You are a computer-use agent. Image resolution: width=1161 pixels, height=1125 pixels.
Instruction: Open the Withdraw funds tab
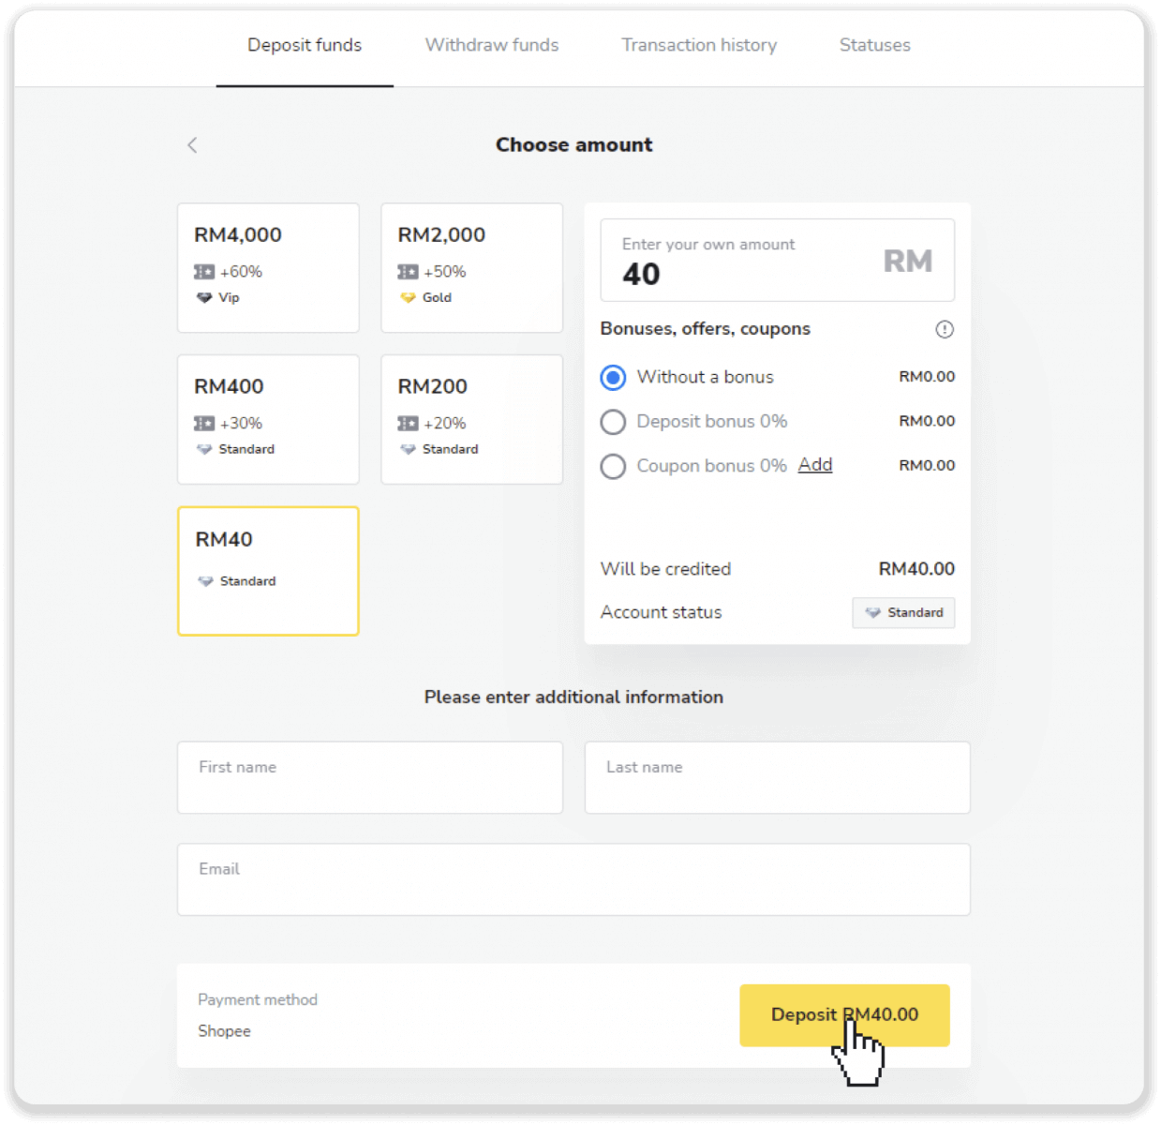click(491, 45)
